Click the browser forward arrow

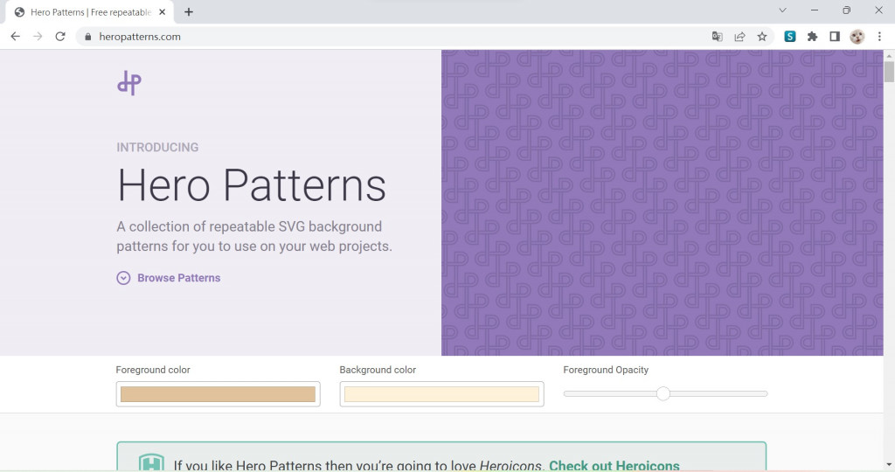point(38,37)
